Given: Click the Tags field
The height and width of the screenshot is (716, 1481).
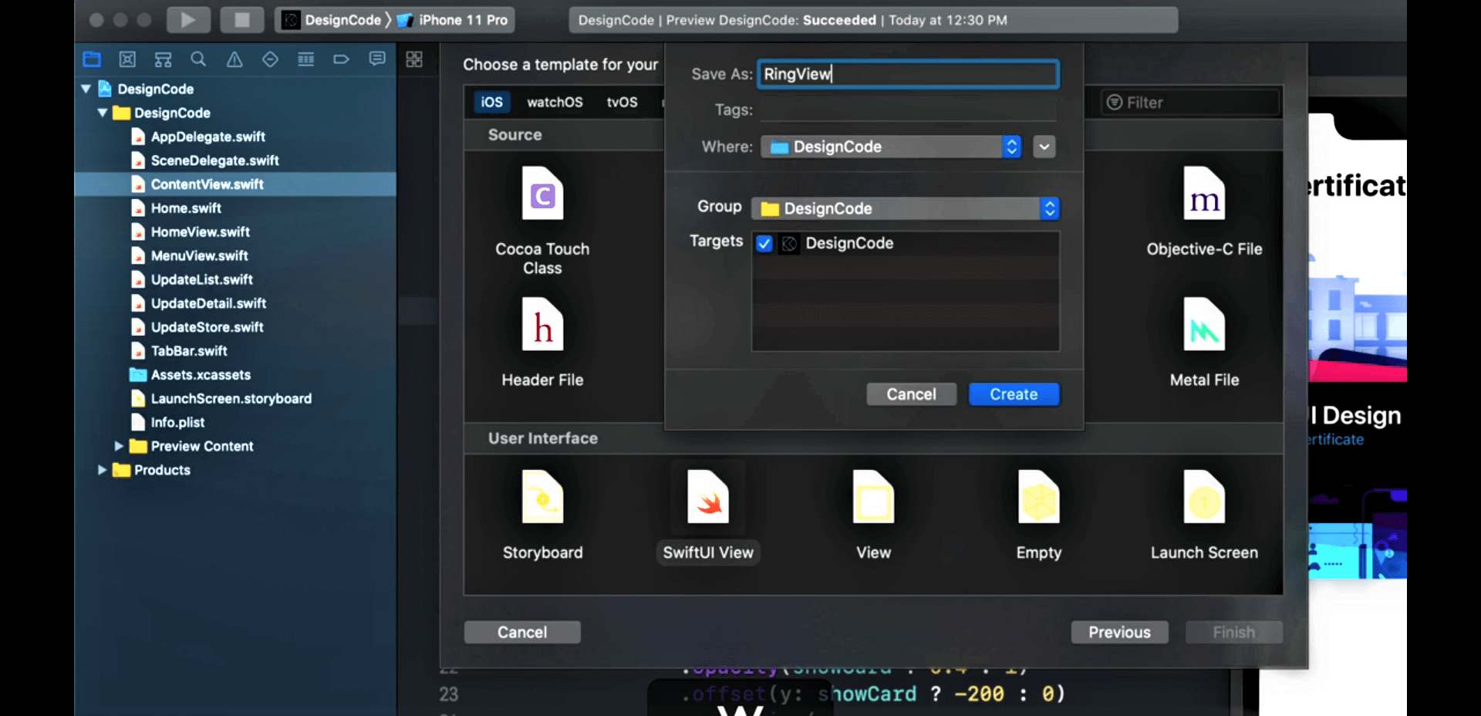Looking at the screenshot, I should [x=908, y=110].
